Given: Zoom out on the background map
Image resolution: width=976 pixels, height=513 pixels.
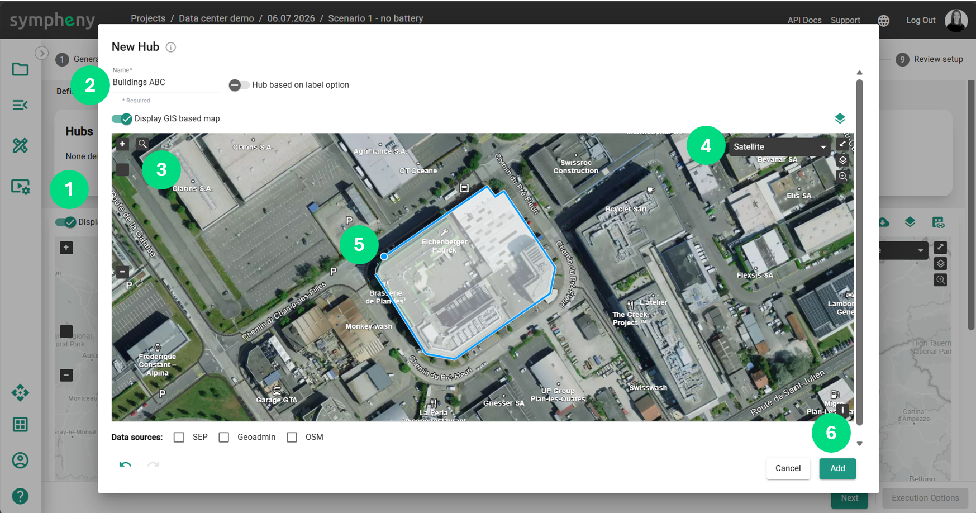Looking at the screenshot, I should coord(66,375).
